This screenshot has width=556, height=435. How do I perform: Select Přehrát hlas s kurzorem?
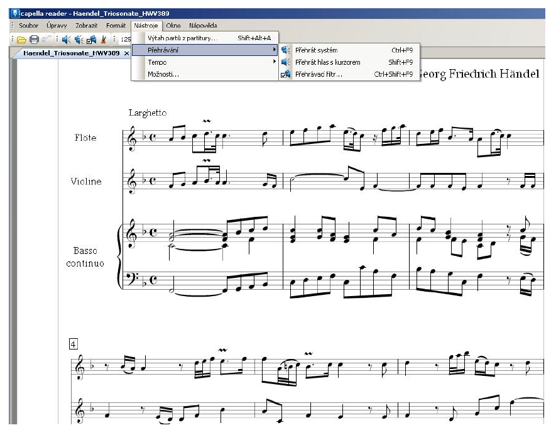point(349,62)
